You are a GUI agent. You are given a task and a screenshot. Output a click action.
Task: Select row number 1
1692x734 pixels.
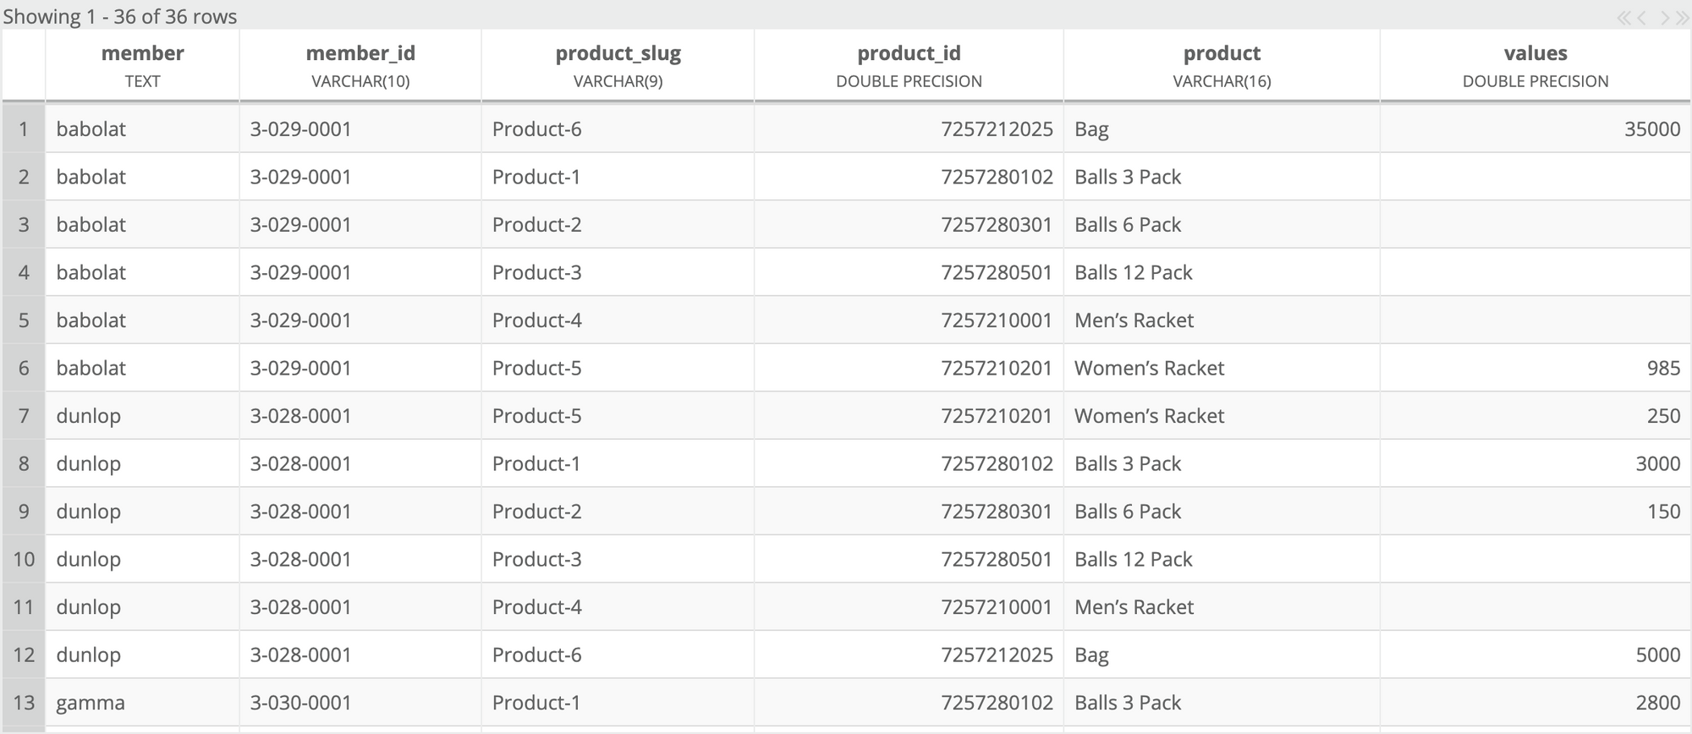(24, 129)
